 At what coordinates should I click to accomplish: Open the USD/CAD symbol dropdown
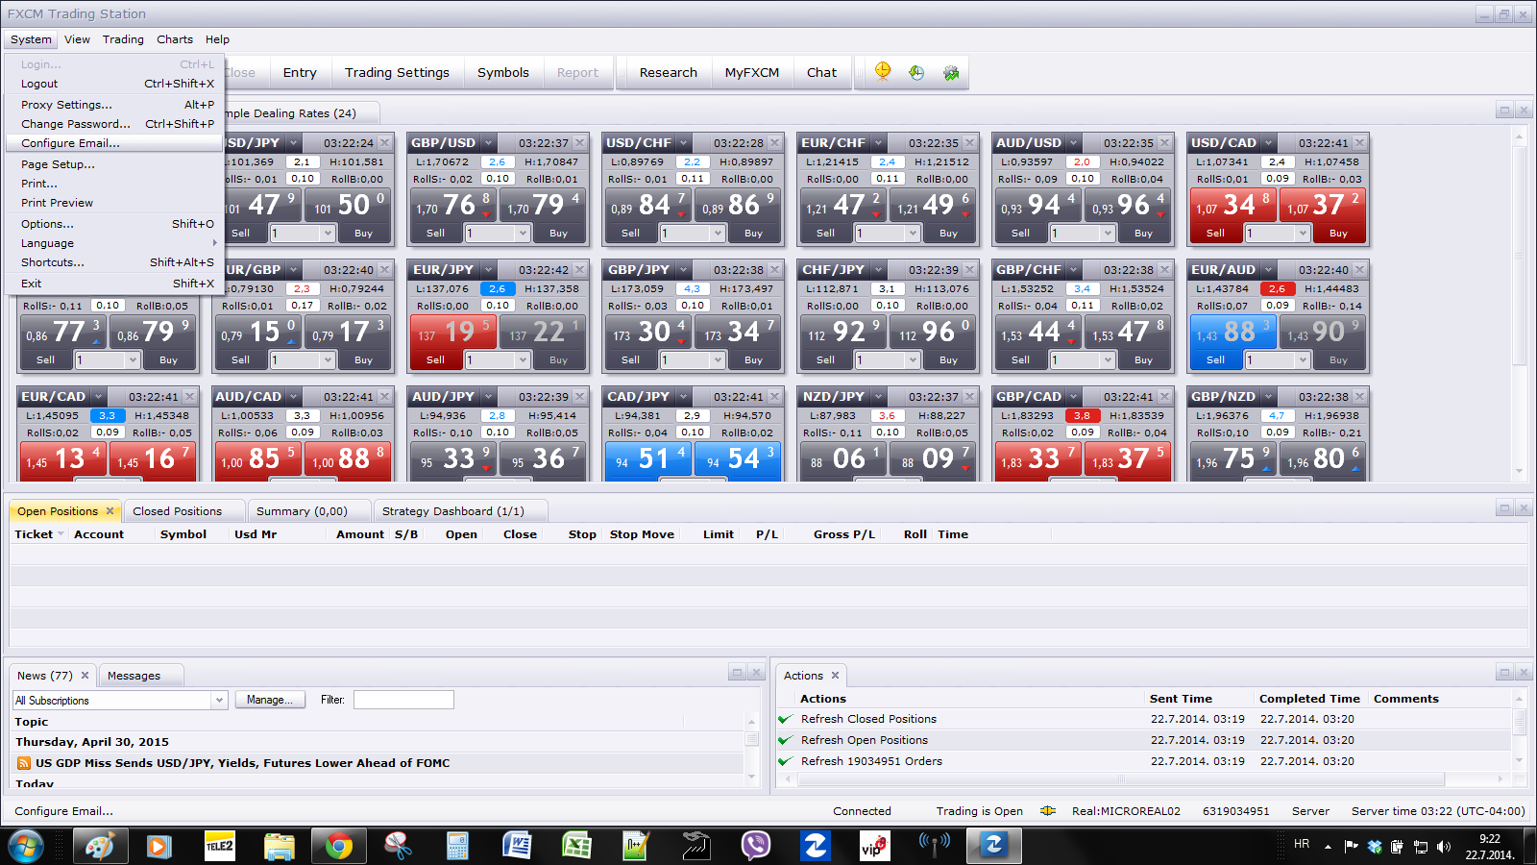click(x=1269, y=143)
